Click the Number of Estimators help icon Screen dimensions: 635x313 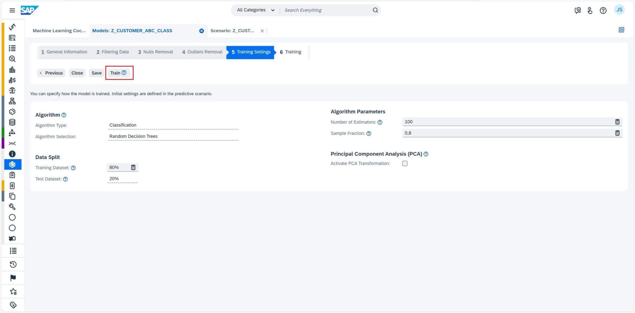pos(380,122)
